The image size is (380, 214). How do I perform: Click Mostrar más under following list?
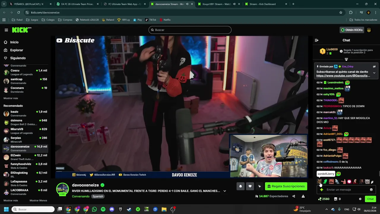click(x=11, y=98)
